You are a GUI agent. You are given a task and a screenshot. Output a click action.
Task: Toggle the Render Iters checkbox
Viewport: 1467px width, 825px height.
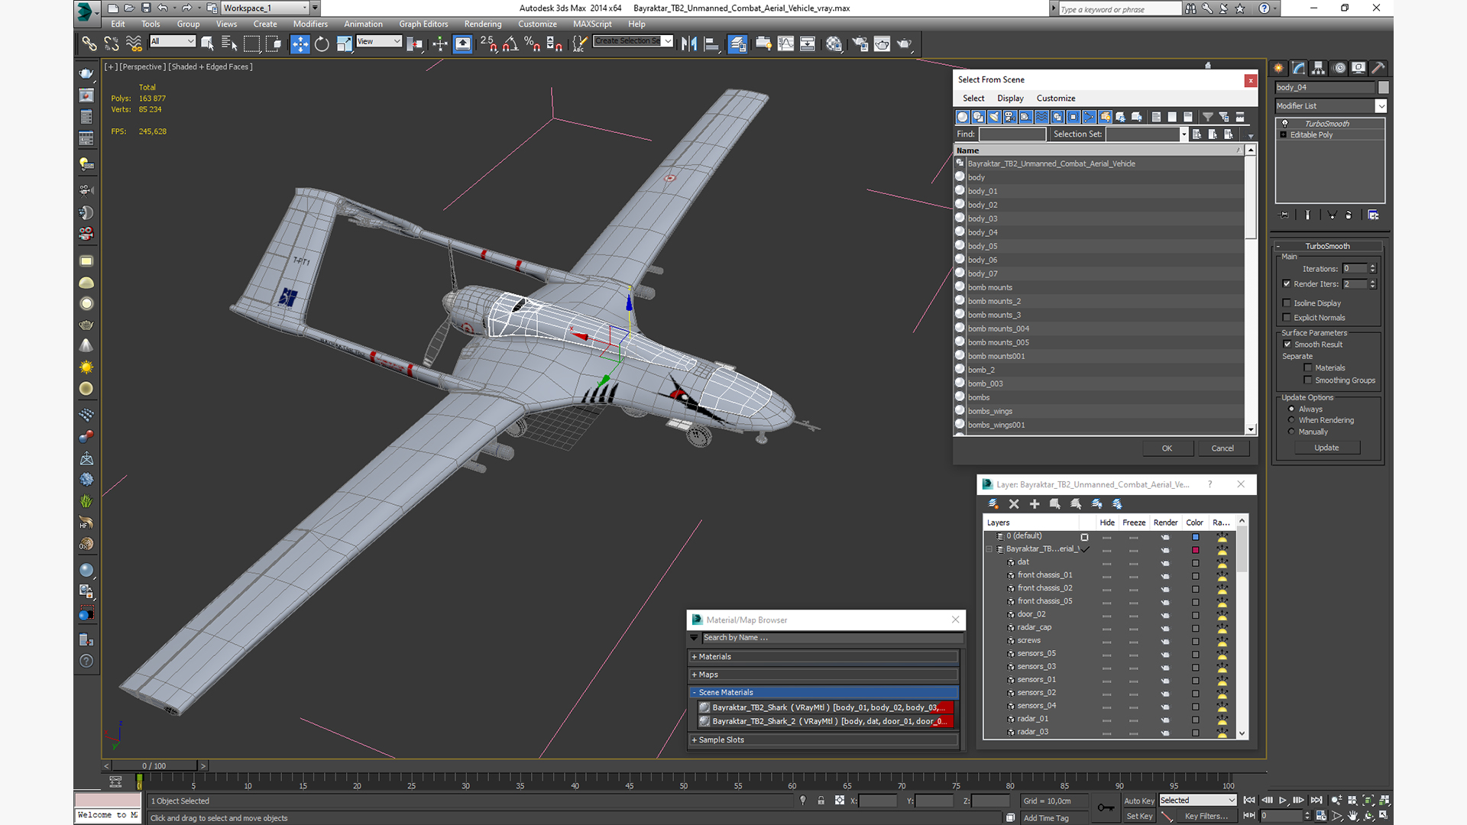point(1287,284)
